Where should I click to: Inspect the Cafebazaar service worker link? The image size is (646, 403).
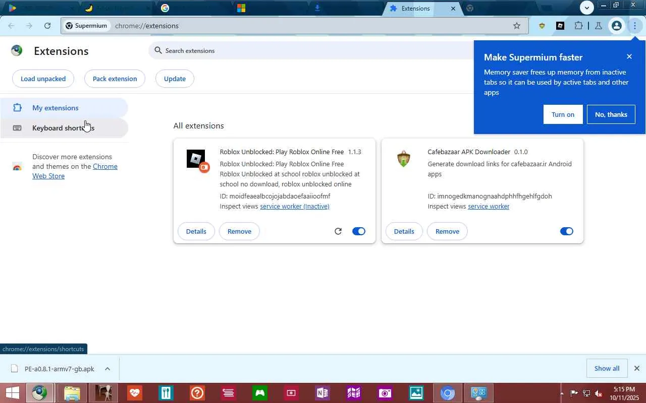tap(489, 206)
